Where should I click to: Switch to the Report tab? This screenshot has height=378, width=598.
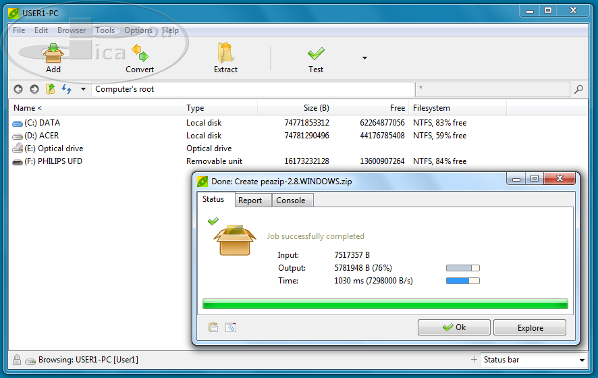click(250, 200)
